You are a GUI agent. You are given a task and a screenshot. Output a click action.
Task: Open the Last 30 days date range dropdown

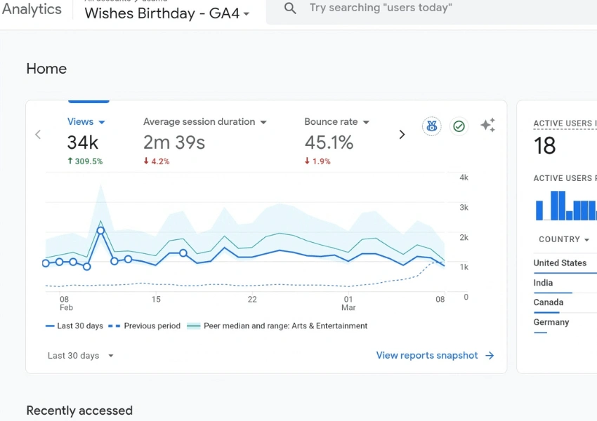tap(80, 356)
